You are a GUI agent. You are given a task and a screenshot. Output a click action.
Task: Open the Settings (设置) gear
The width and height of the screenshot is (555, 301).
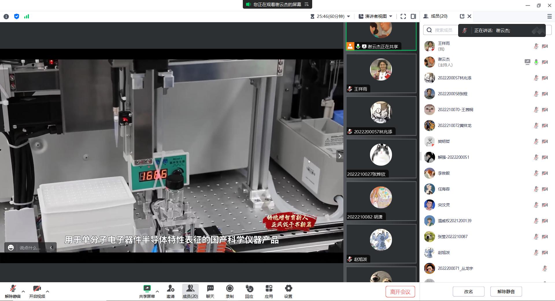tap(288, 291)
